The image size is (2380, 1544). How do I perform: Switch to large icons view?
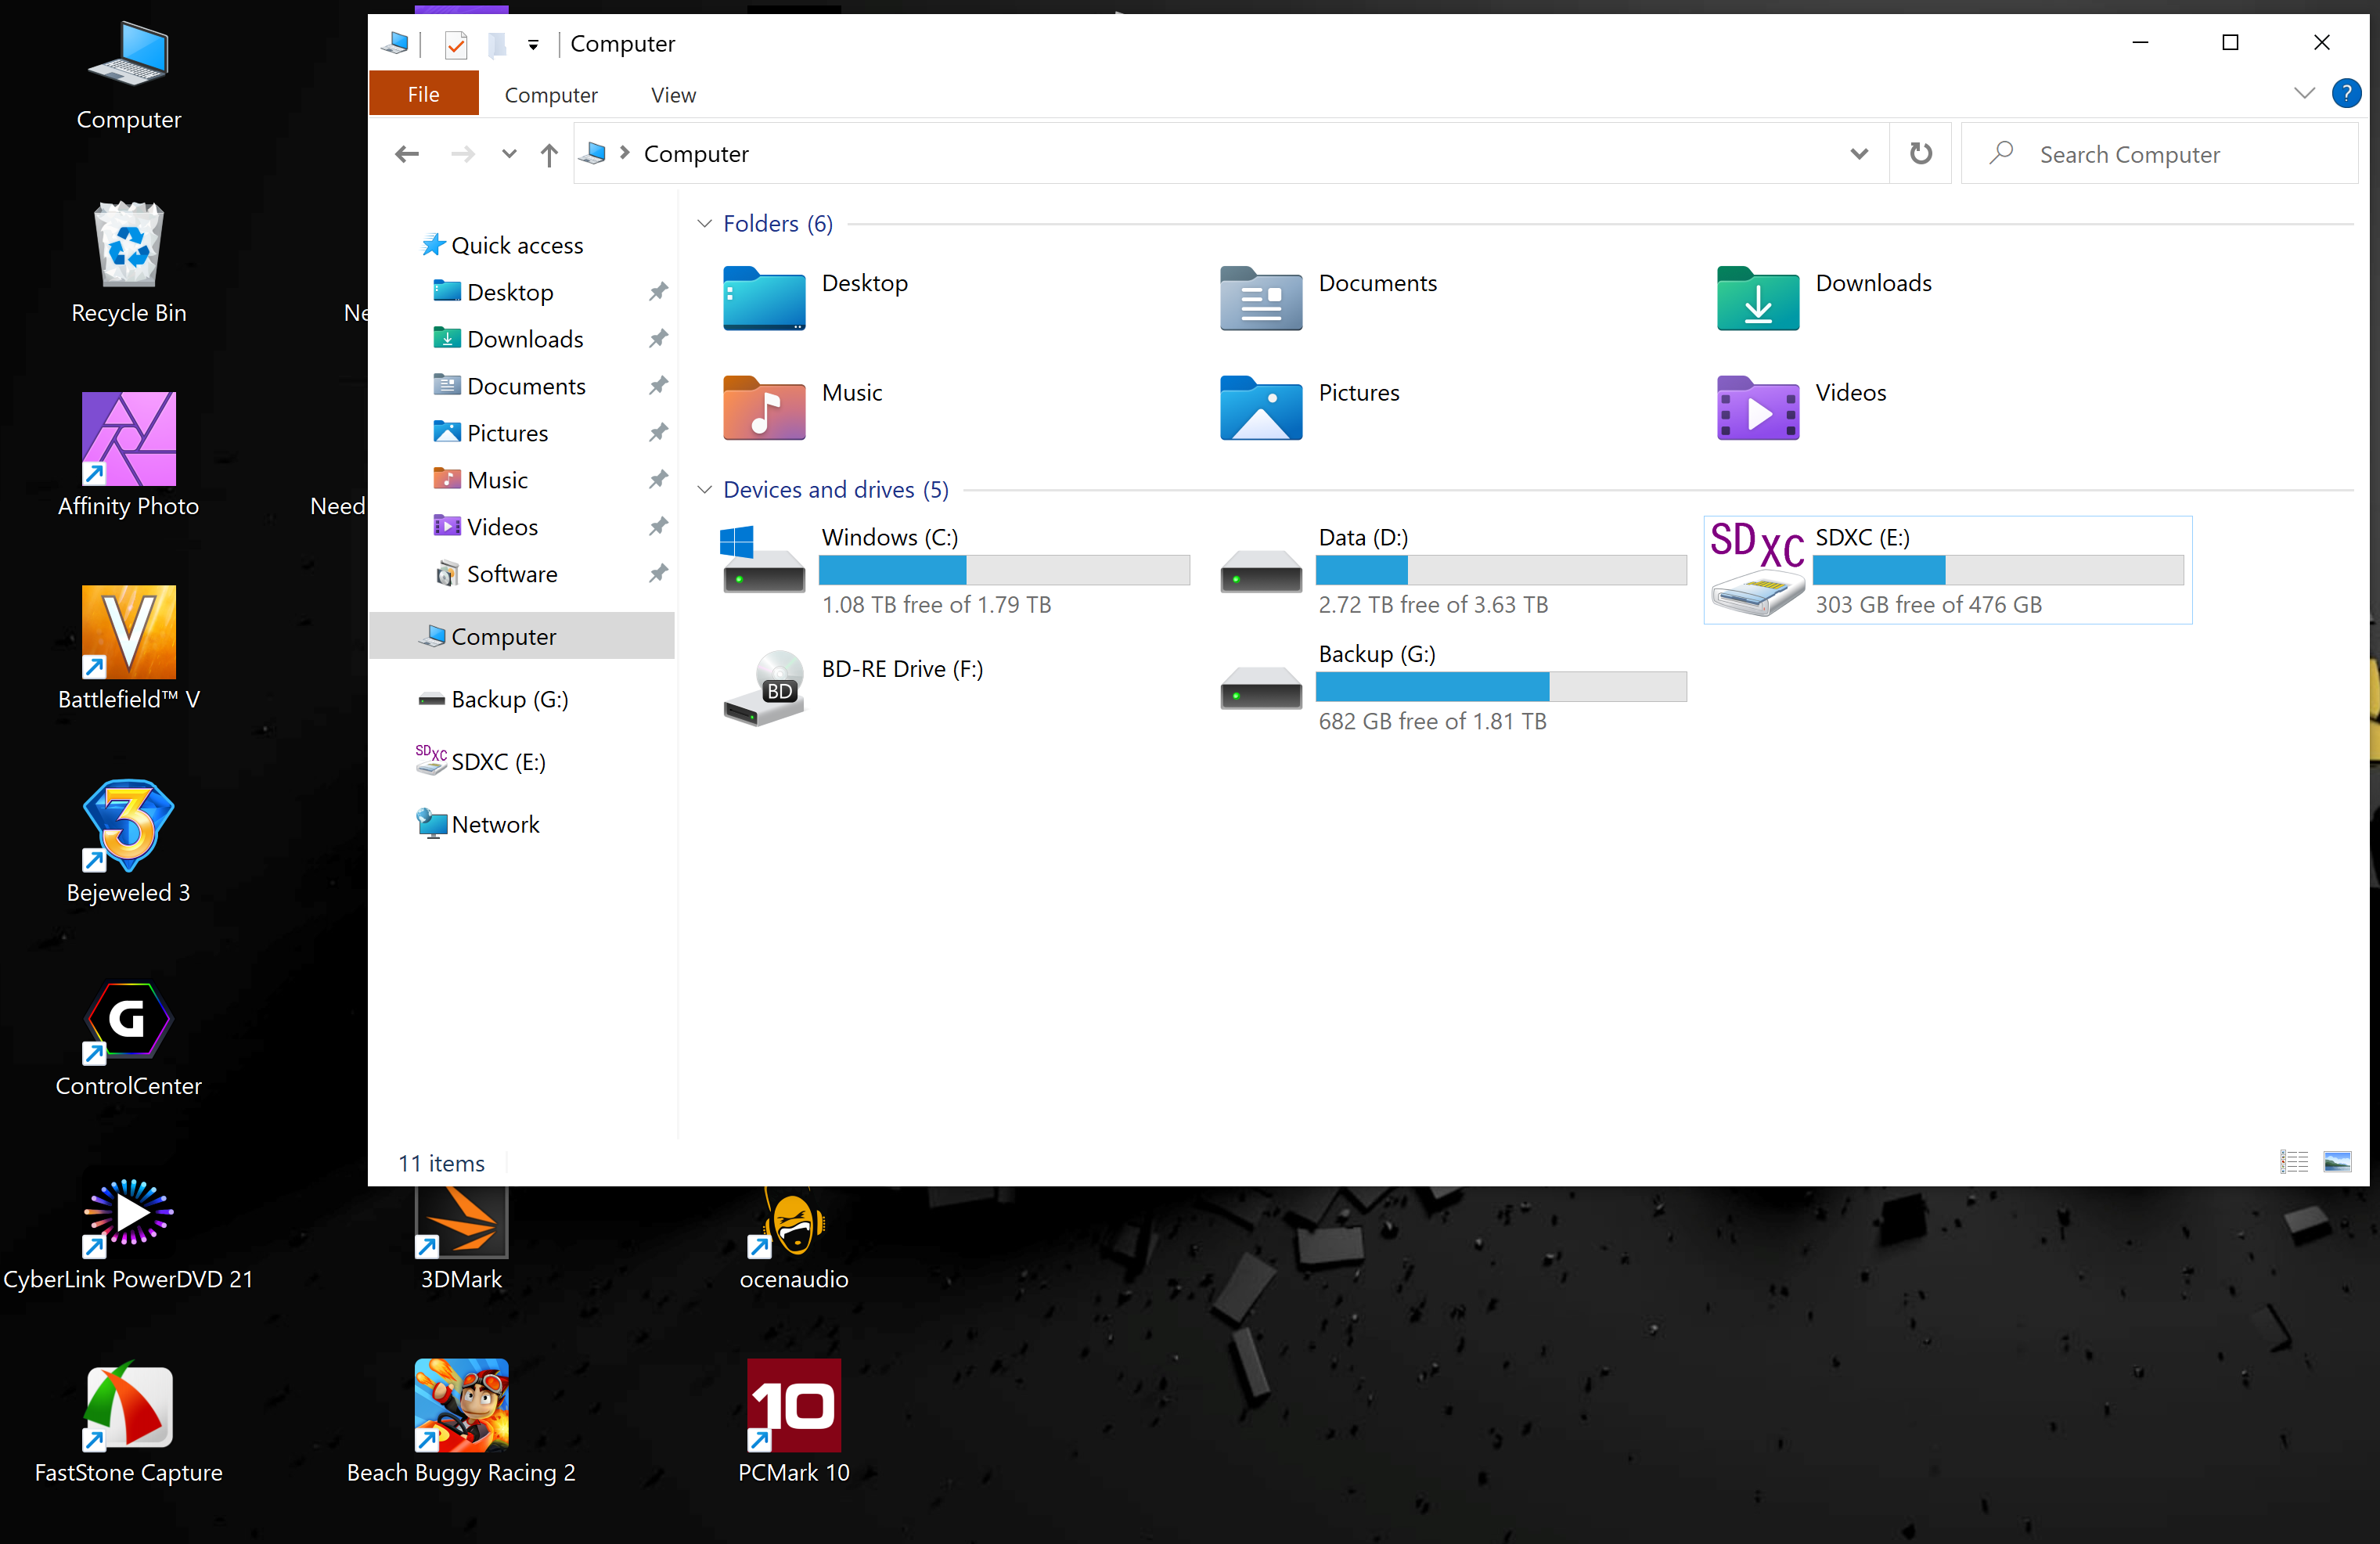[2337, 1162]
